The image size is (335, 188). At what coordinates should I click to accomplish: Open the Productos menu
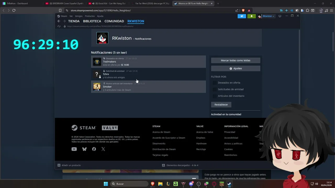click(x=90, y=16)
